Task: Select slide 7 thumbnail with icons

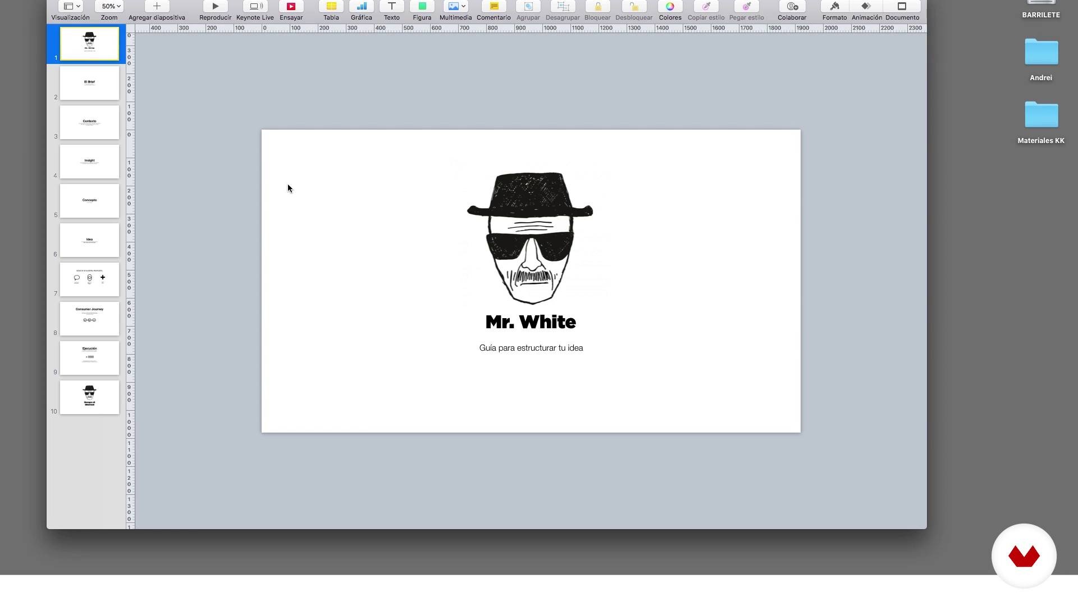Action: (89, 279)
